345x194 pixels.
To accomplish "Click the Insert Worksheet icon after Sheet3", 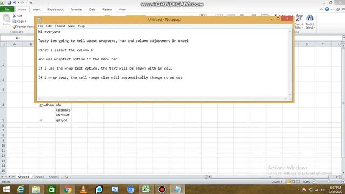I will point(66,177).
